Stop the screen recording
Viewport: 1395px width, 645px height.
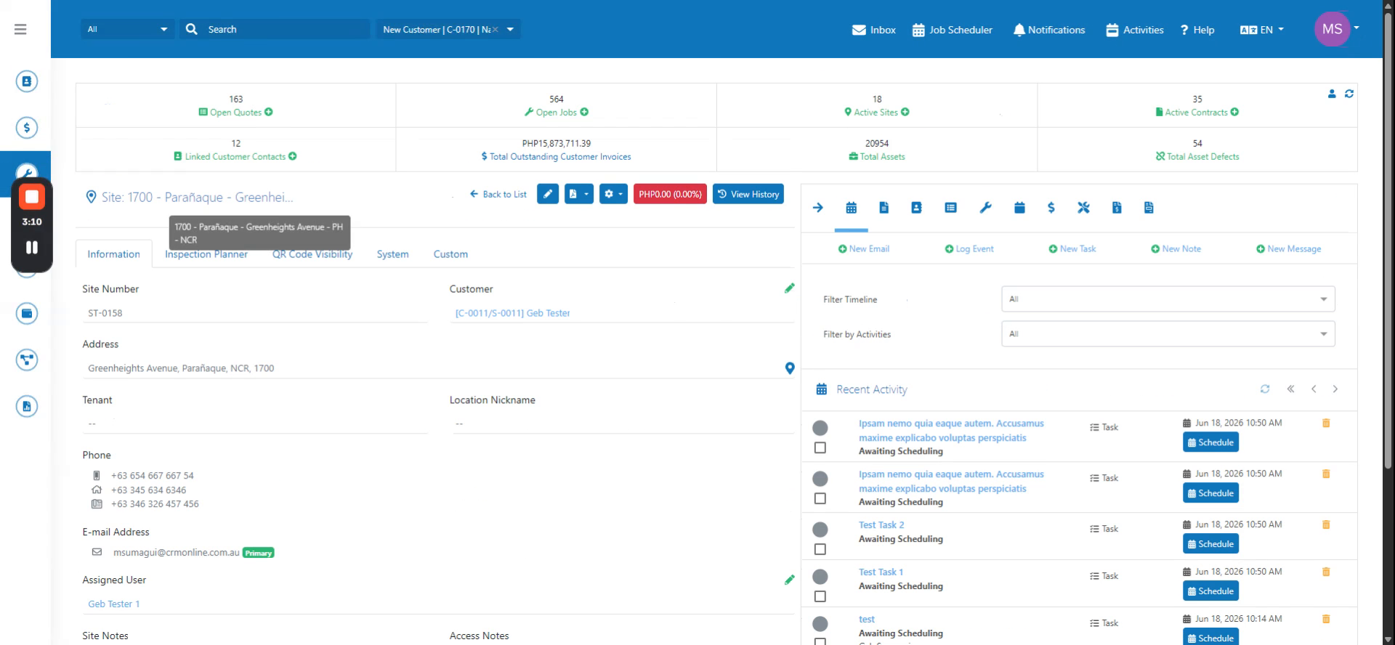tap(32, 197)
